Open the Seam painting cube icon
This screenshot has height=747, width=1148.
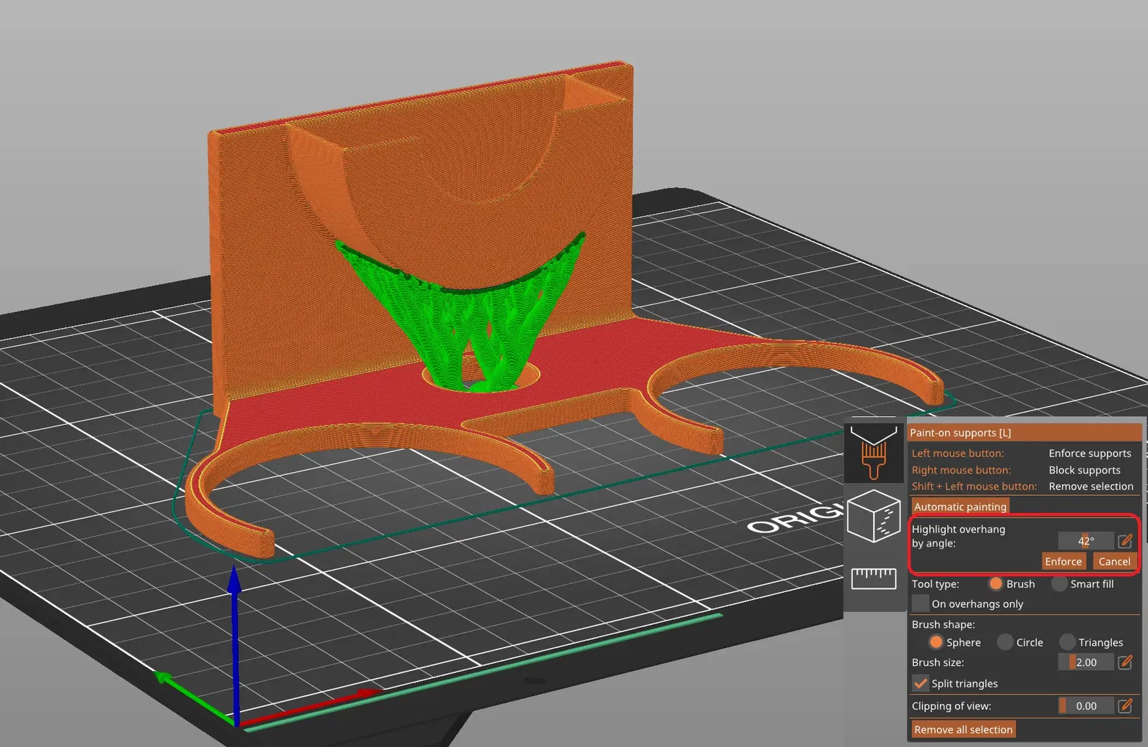[x=873, y=516]
